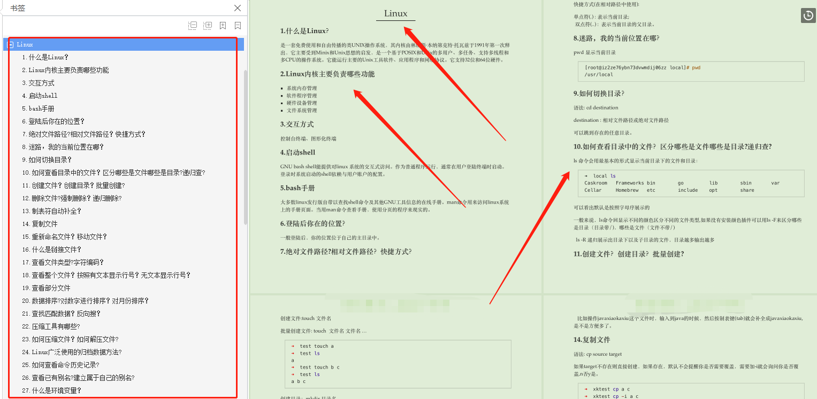Go to bookmark 20.数据排序?

[x=85, y=301]
